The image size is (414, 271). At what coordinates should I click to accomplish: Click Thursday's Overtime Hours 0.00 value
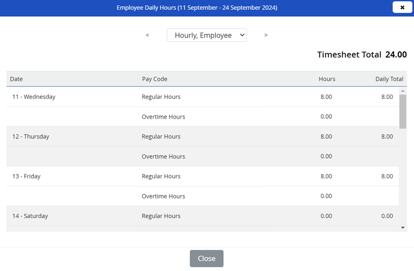point(326,157)
